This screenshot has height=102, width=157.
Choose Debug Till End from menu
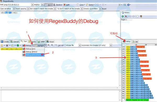33,52
